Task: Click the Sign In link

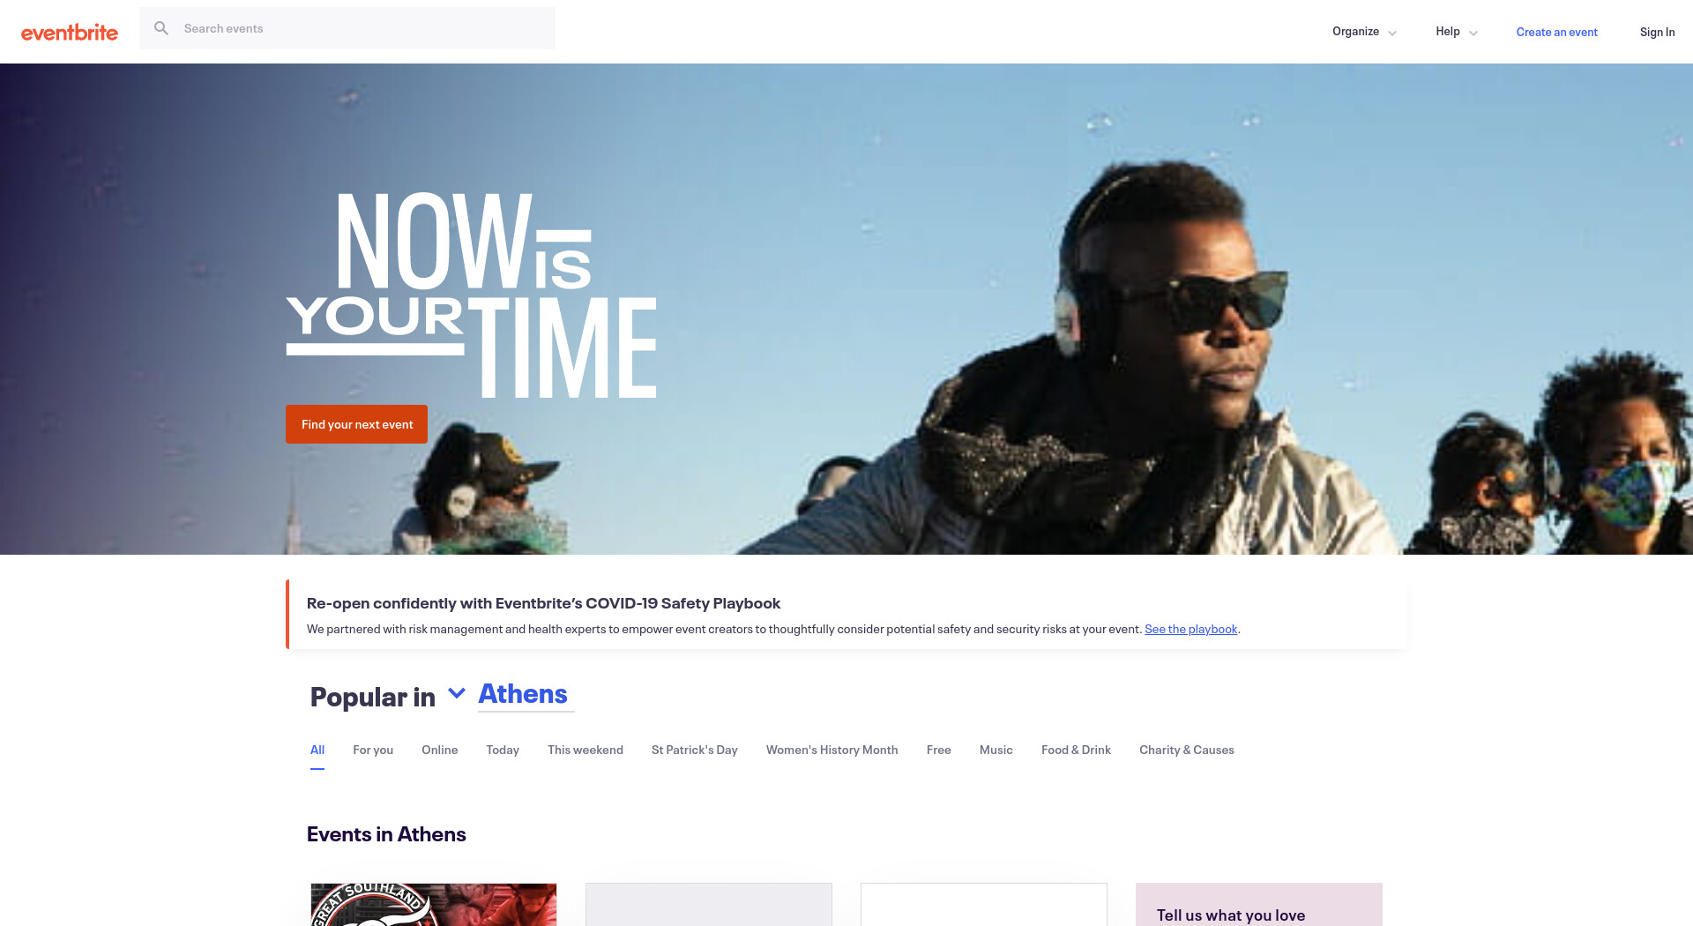Action: tap(1657, 32)
